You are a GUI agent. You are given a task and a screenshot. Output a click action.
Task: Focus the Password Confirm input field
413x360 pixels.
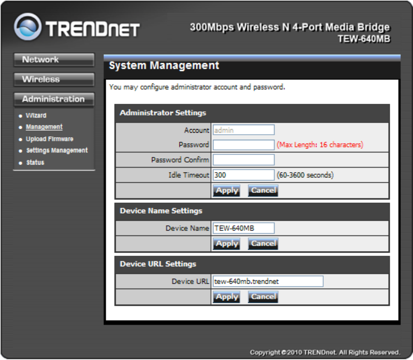(x=244, y=160)
